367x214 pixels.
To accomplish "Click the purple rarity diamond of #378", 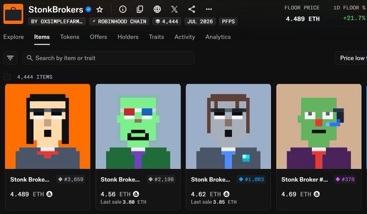I will point(337,179).
